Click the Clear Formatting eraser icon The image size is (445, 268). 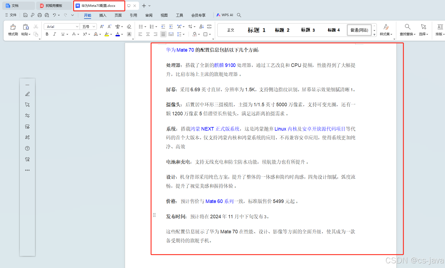click(x=129, y=26)
